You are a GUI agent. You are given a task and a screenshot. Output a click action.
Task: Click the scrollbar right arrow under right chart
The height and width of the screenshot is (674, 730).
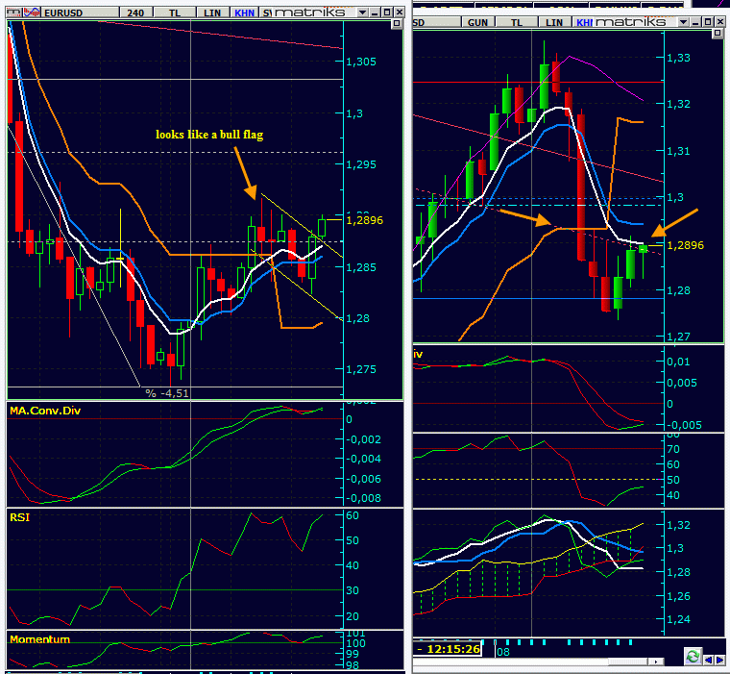click(x=657, y=662)
